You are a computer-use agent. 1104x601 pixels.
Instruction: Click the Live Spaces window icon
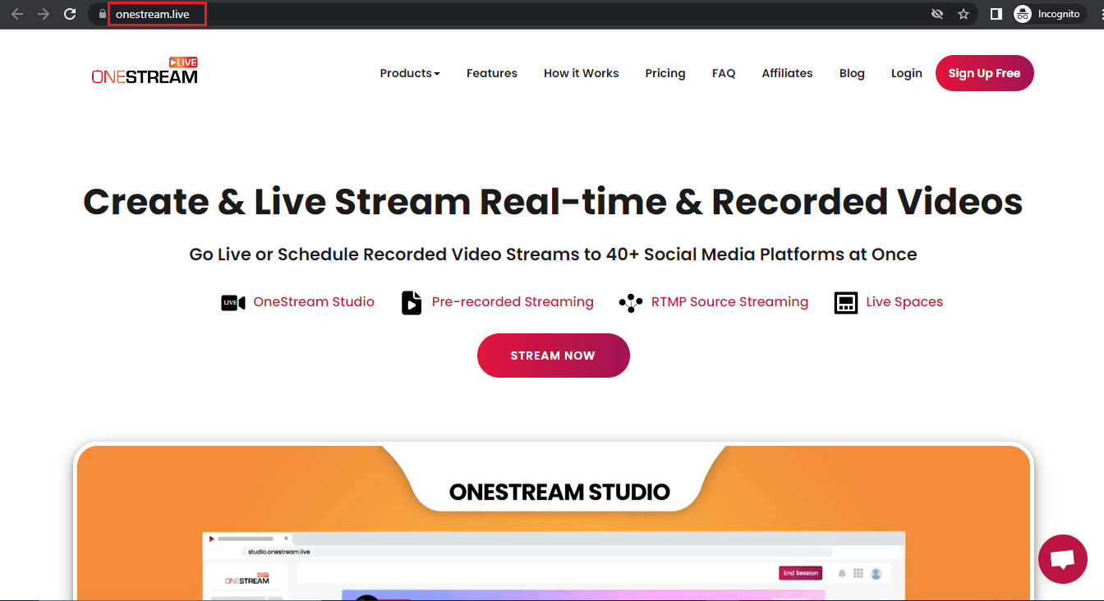pyautogui.click(x=846, y=303)
